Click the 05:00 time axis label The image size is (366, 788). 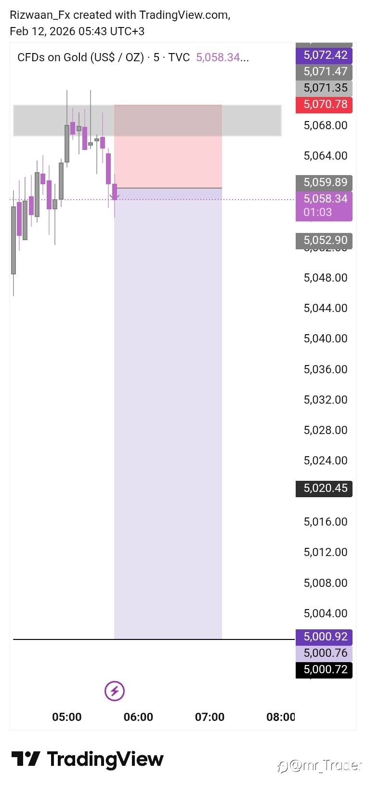tap(67, 717)
